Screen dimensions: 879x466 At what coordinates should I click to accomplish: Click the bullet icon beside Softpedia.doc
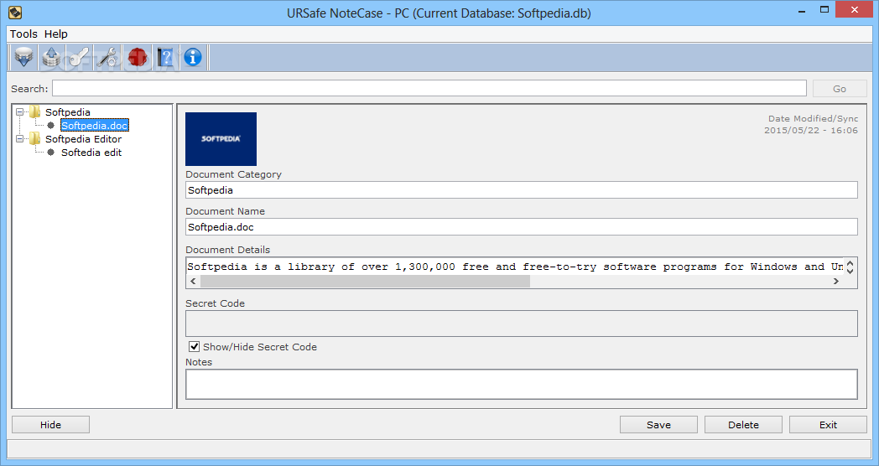pyautogui.click(x=50, y=126)
